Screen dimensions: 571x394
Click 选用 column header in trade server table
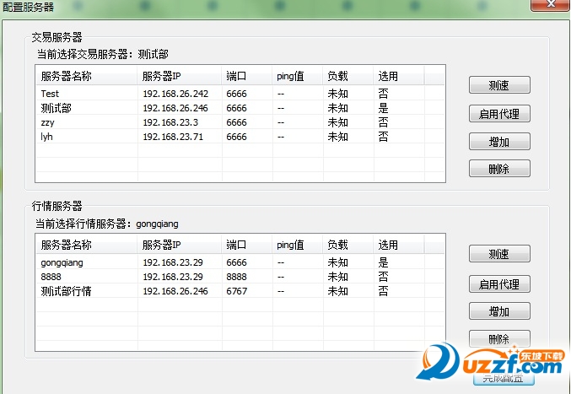399,76
